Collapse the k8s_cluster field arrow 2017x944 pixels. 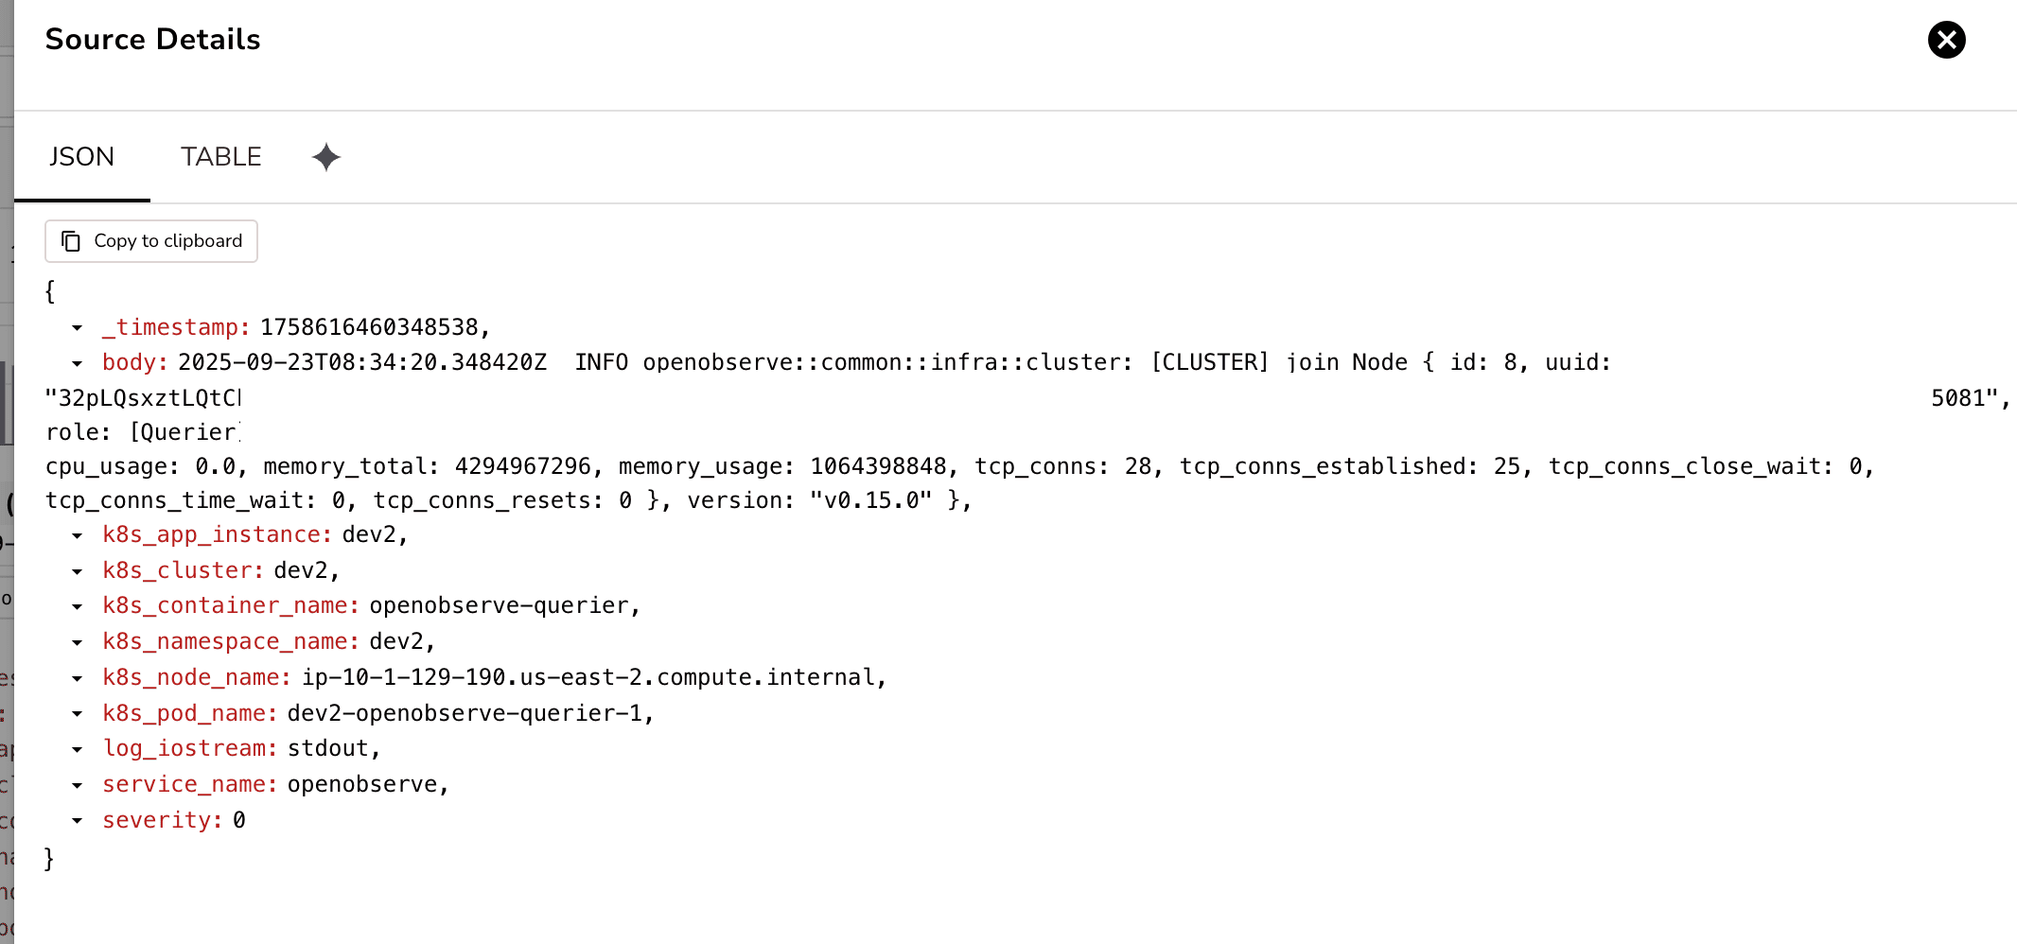77,571
